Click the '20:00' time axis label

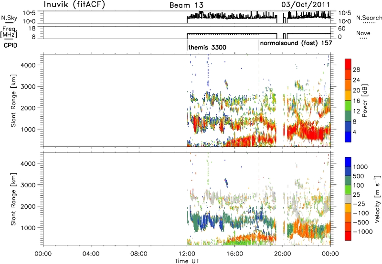(282, 254)
